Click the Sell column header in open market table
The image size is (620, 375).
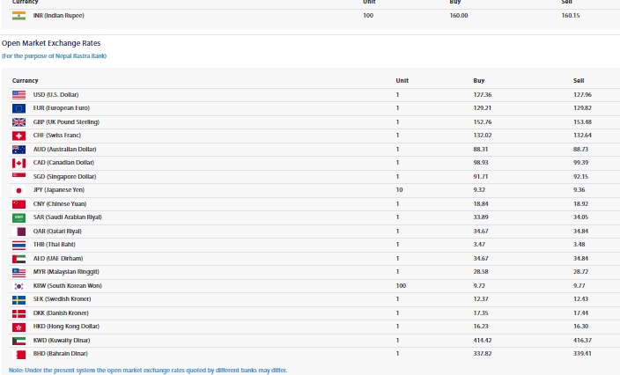coord(579,80)
